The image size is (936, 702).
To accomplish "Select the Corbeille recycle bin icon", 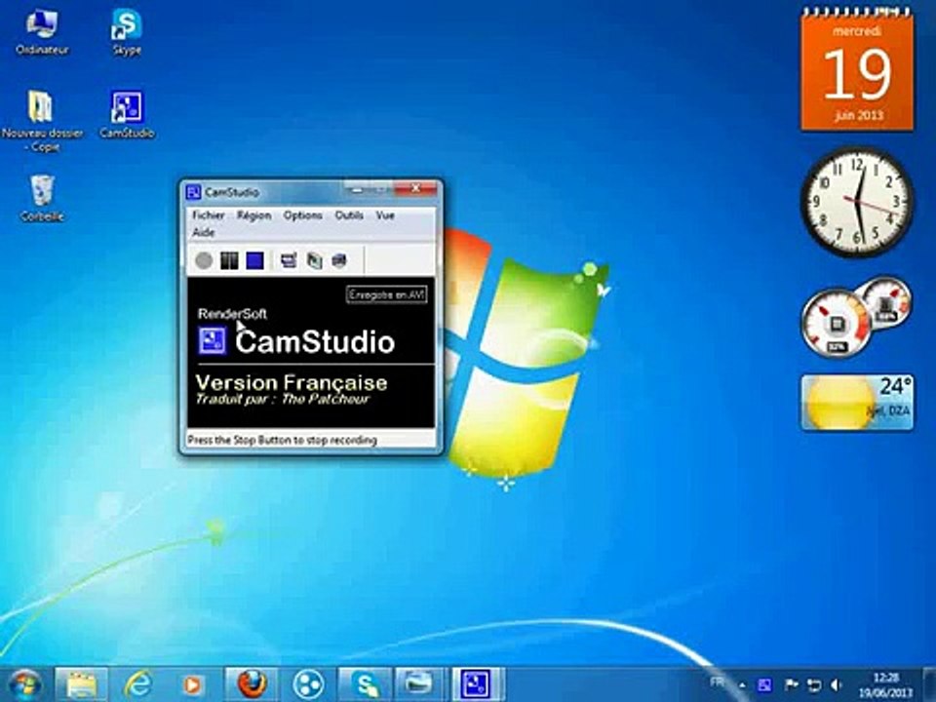I will point(42,199).
